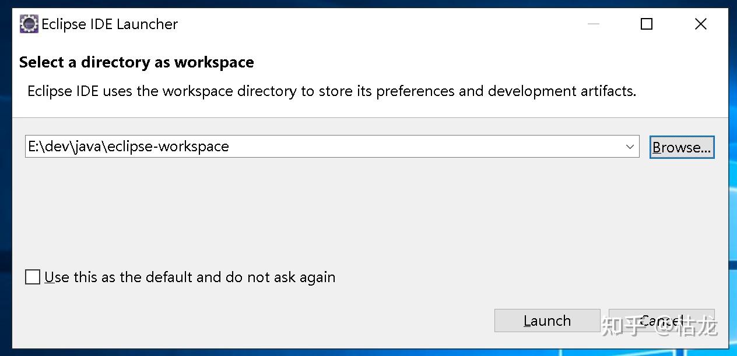737x356 pixels.
Task: Cancel the workspace selection dialog
Action: pos(661,321)
